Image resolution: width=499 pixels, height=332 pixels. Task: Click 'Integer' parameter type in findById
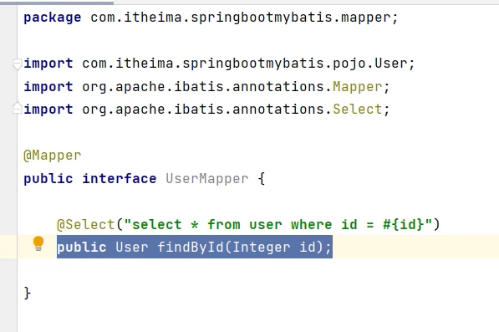tap(262, 247)
